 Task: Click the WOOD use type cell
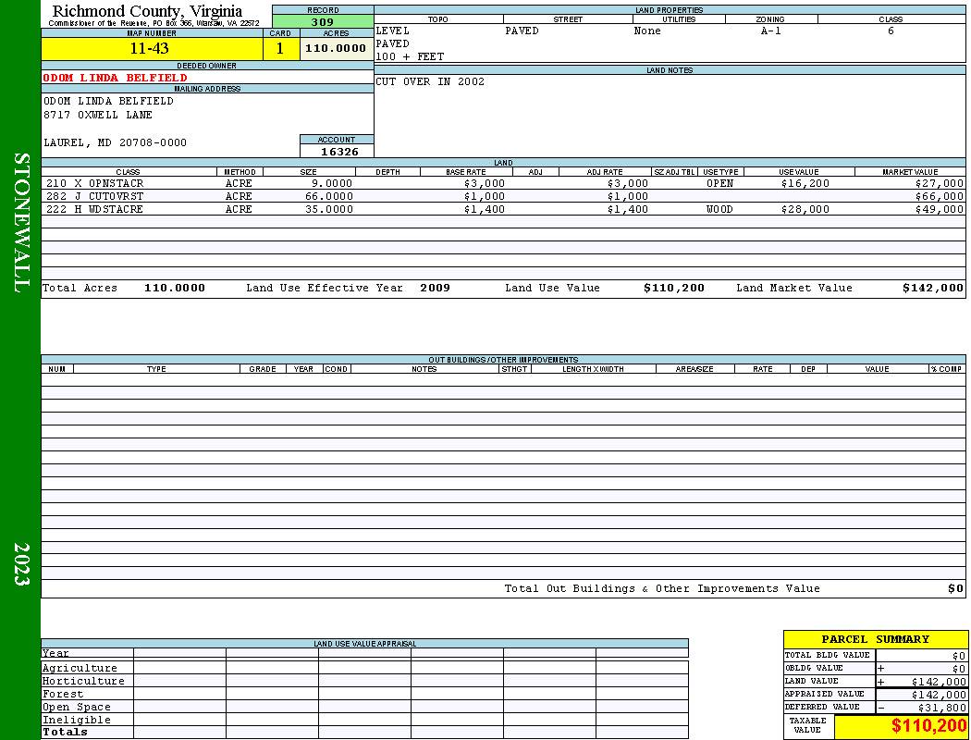[719, 209]
